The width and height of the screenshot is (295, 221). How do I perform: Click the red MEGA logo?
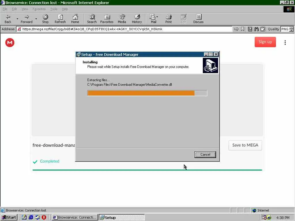click(x=10, y=43)
